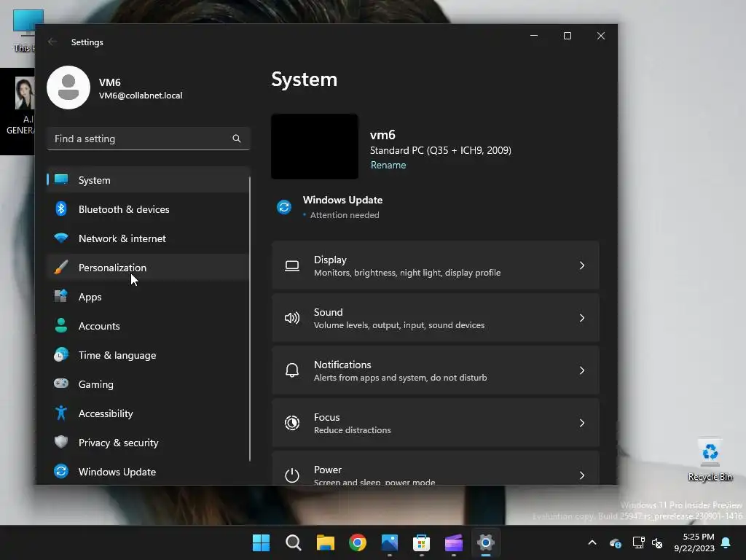The width and height of the screenshot is (746, 560).
Task: Click the Gaming controller icon
Action: point(61,384)
